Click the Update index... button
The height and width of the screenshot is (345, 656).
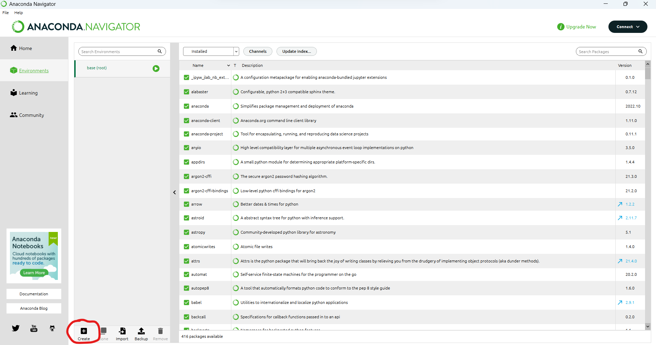tap(296, 51)
